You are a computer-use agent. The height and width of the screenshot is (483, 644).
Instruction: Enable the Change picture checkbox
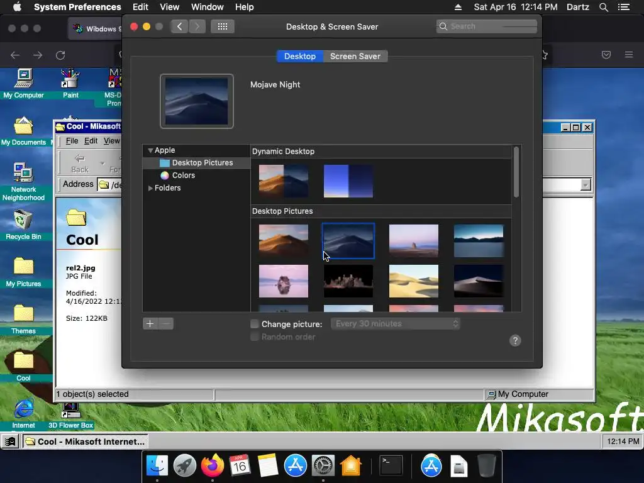pos(255,324)
